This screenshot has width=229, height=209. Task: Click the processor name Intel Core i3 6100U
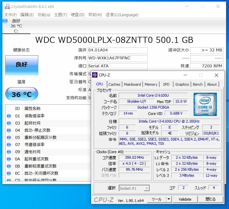(x=153, y=95)
